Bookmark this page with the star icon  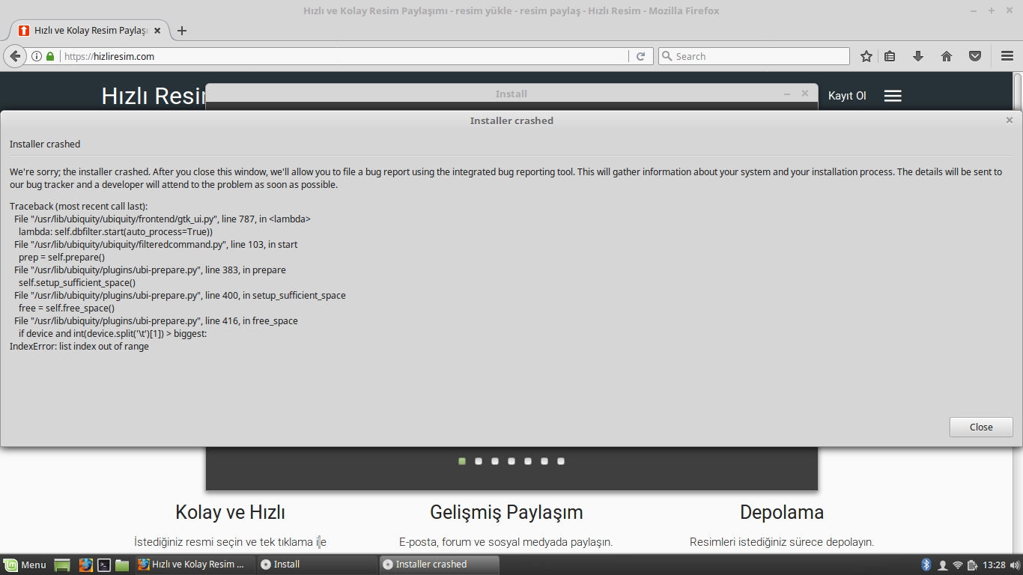coord(866,56)
